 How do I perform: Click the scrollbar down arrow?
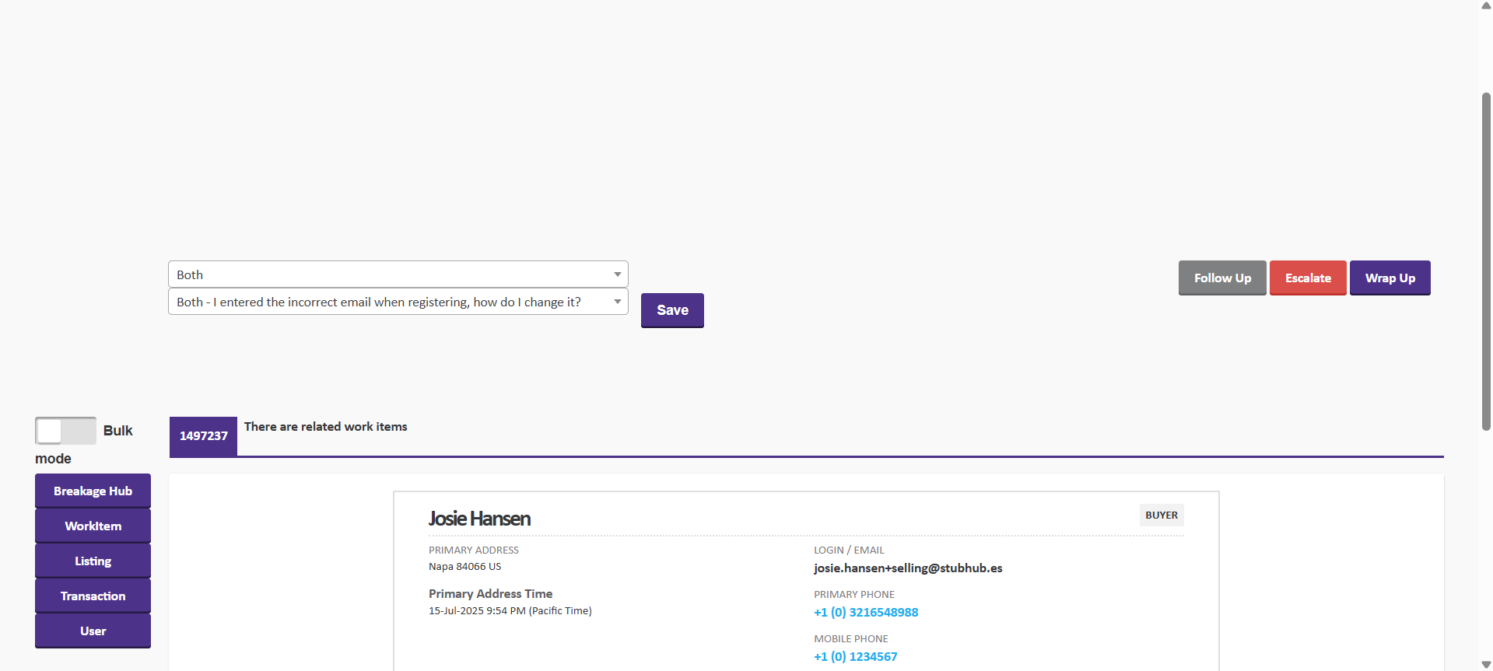click(1486, 665)
